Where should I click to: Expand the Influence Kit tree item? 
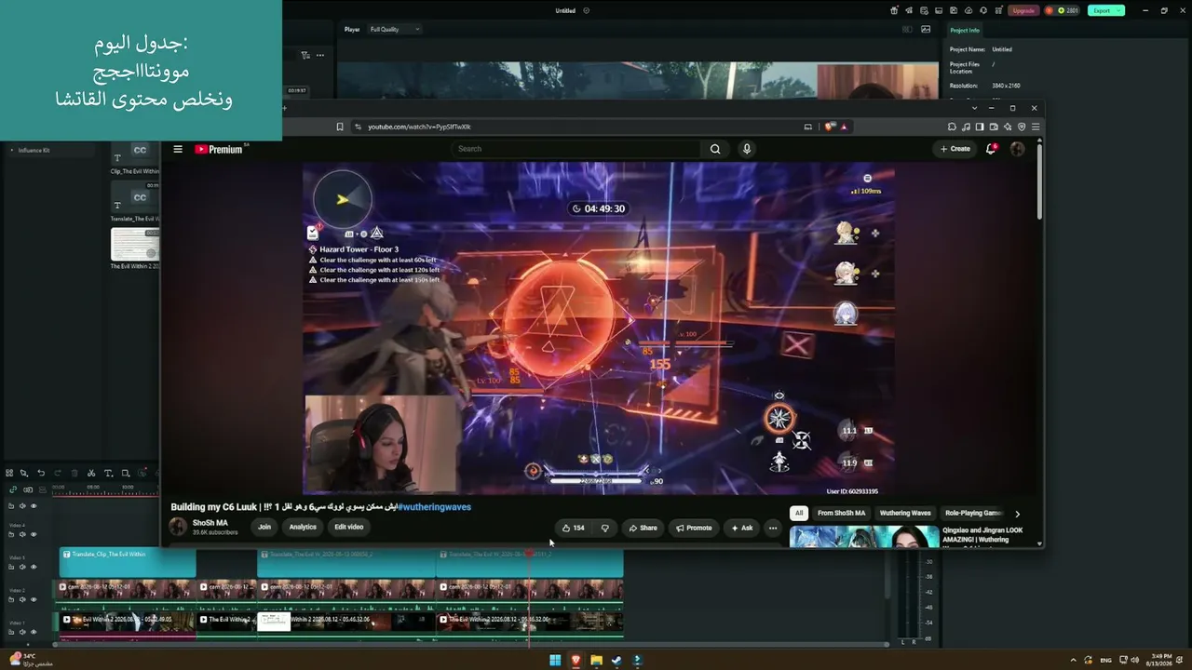tap(11, 150)
